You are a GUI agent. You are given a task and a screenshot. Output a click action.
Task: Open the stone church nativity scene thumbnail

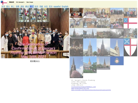pos(130,33)
